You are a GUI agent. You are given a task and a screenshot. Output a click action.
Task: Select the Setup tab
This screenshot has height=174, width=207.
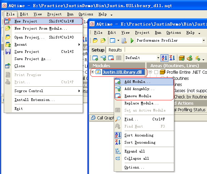[98, 50]
